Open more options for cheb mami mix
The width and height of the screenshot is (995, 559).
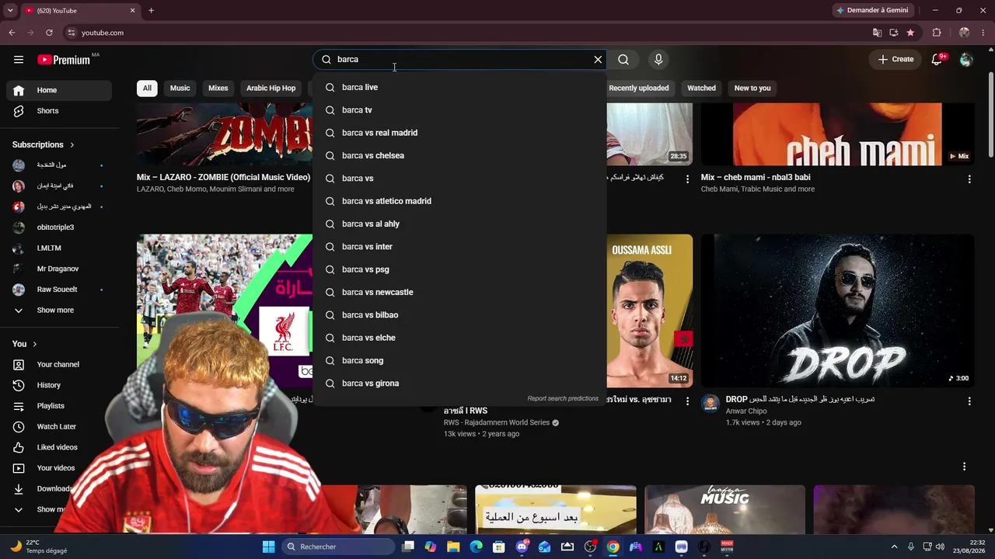pyautogui.click(x=969, y=179)
